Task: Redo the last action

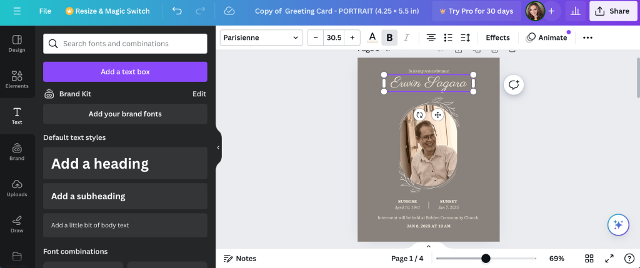Action: coord(200,11)
